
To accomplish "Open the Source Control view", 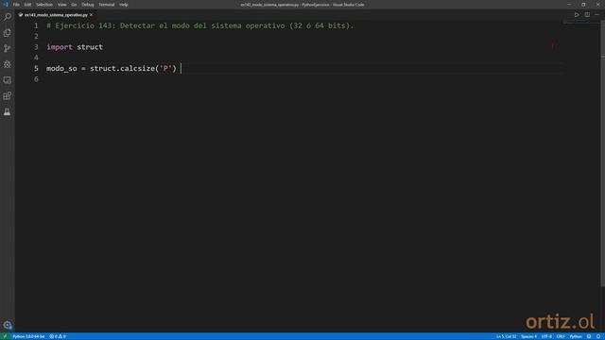I will (8, 48).
